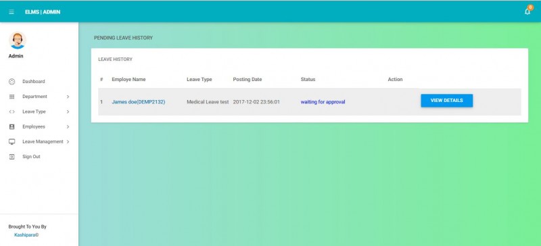Screen dimensions: 541x246
Task: Click the Leave Management monitor icon
Action: pyautogui.click(x=11, y=141)
